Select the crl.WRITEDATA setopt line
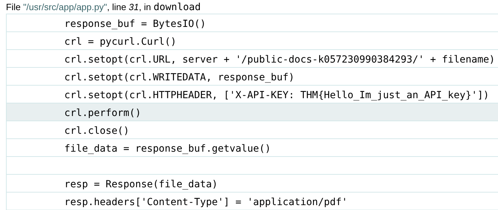The width and height of the screenshot is (498, 210). tap(179, 77)
